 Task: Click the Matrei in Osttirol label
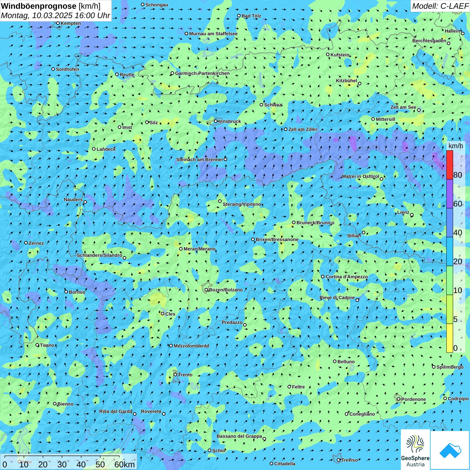361,176
